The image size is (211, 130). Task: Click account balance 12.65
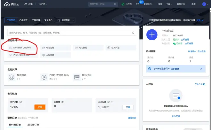(14, 107)
